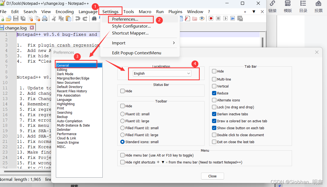The height and width of the screenshot is (187, 327).
Task: Open the Settings menu
Action: (110, 12)
